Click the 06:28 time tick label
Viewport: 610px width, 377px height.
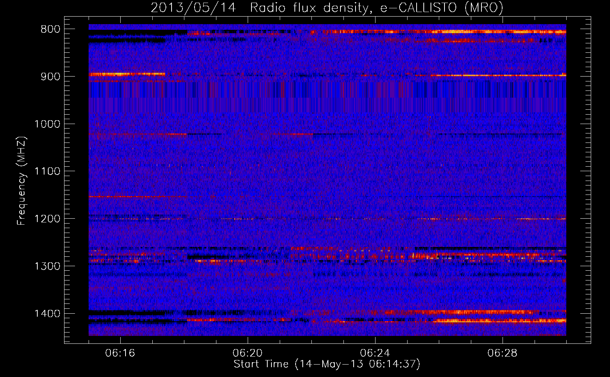[x=503, y=353]
